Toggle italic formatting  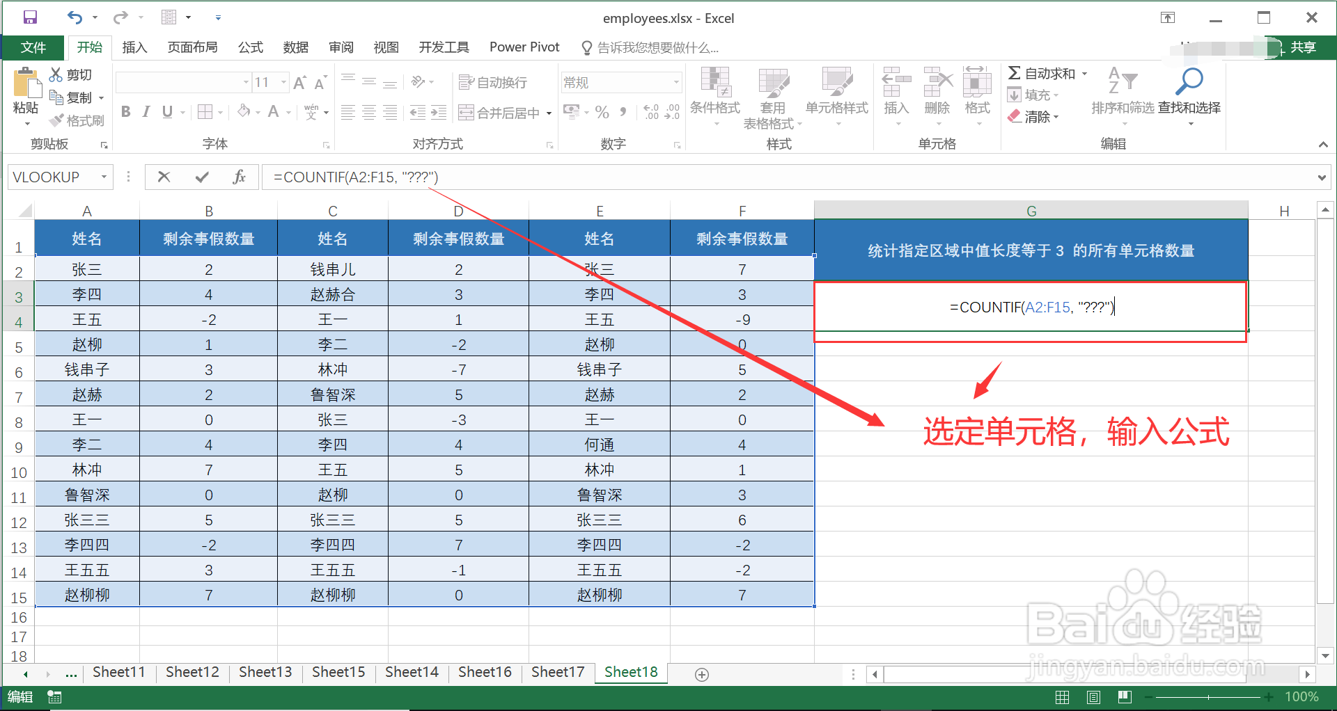pyautogui.click(x=146, y=111)
